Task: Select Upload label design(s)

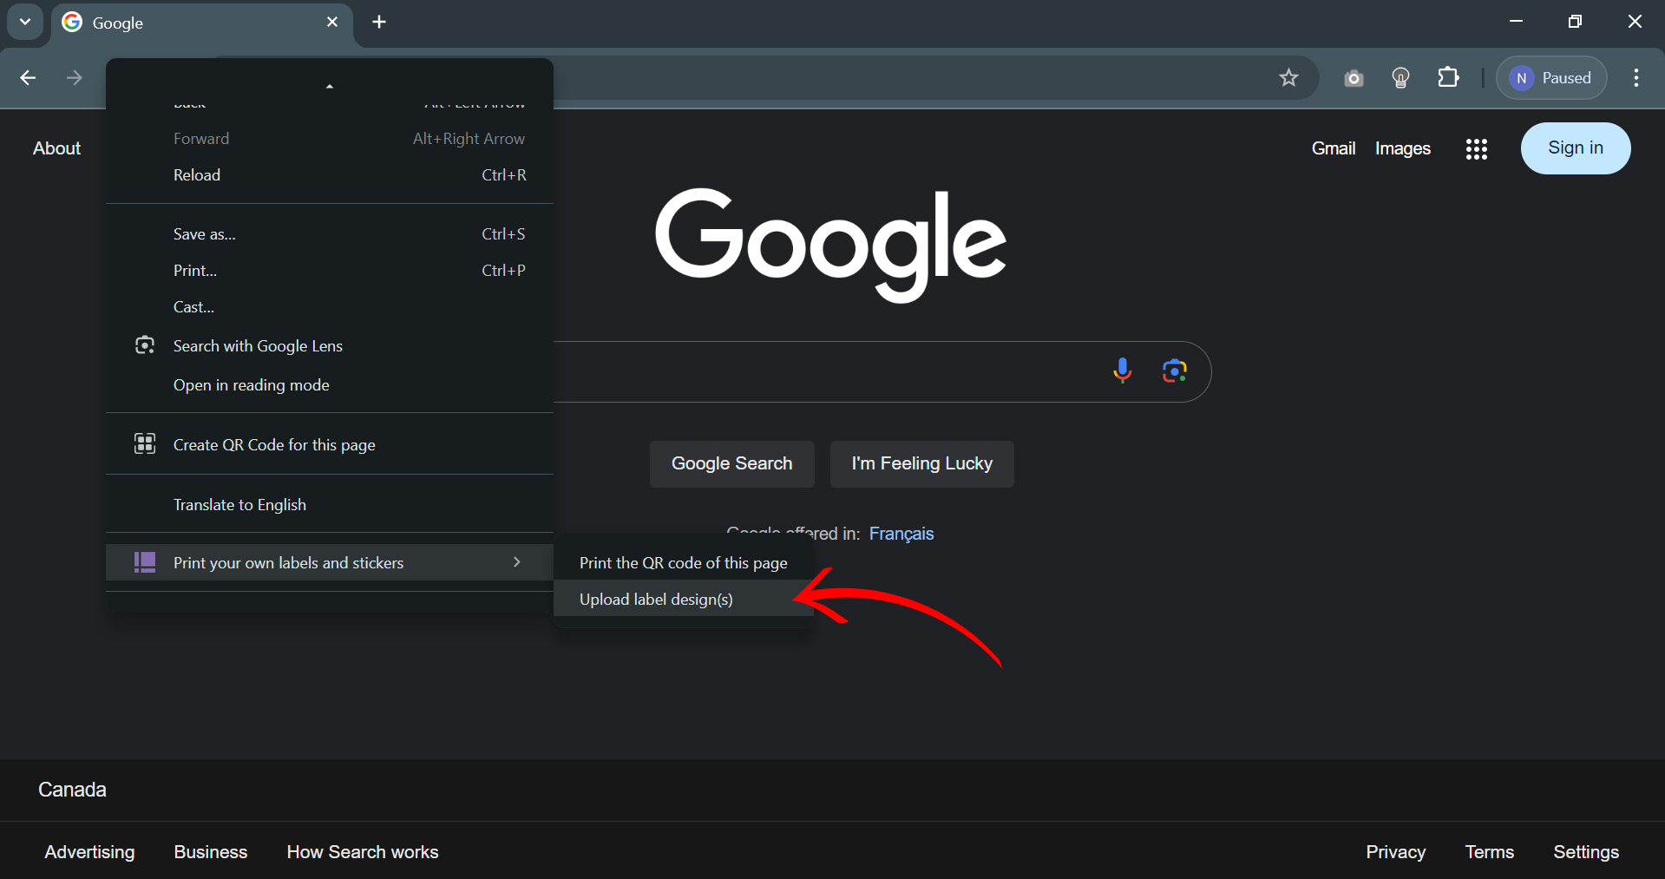Action: 684,600
